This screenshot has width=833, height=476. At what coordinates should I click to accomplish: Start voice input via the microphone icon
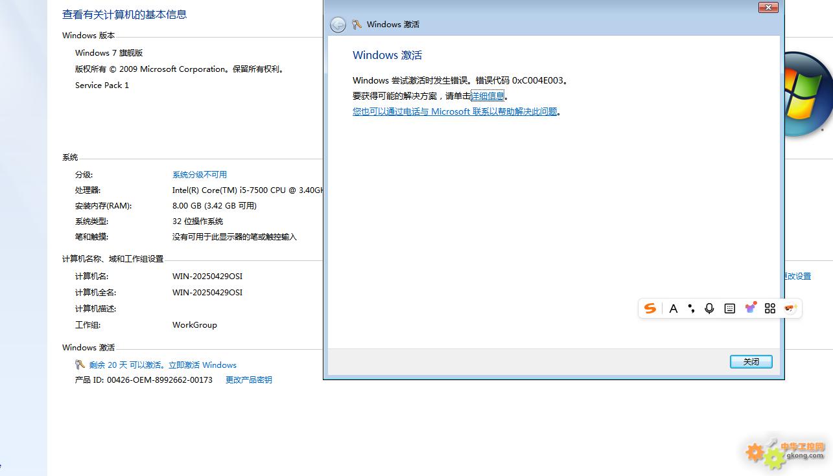pos(709,309)
